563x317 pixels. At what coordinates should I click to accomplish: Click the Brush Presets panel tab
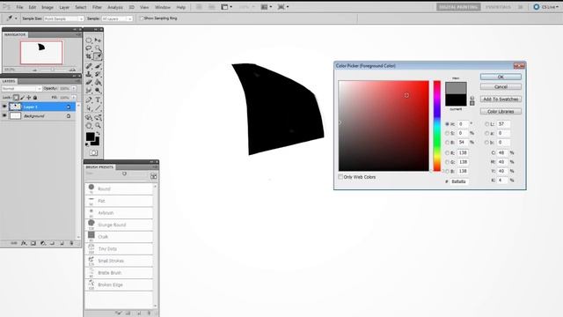99,167
